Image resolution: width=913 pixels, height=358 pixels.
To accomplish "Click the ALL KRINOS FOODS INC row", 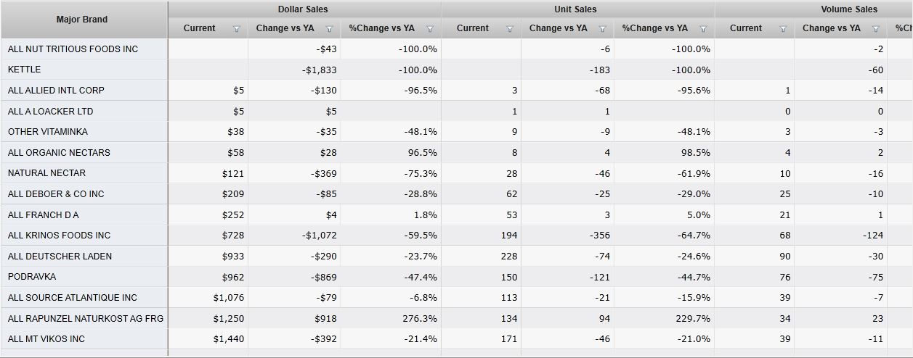I will [x=60, y=236].
